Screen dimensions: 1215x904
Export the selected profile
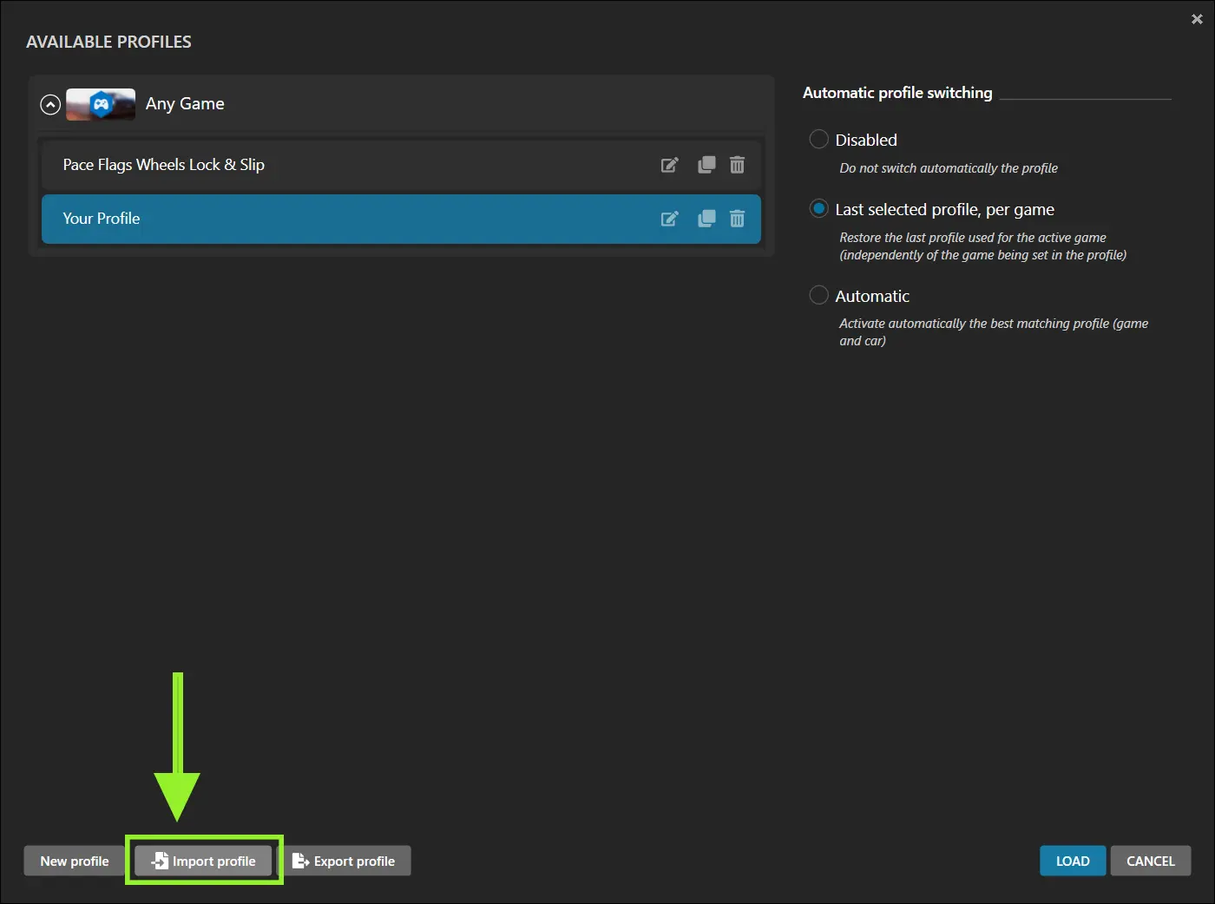click(x=347, y=861)
